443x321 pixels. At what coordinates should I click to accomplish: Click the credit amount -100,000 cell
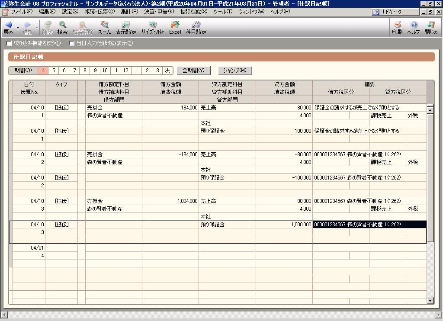(x=284, y=178)
